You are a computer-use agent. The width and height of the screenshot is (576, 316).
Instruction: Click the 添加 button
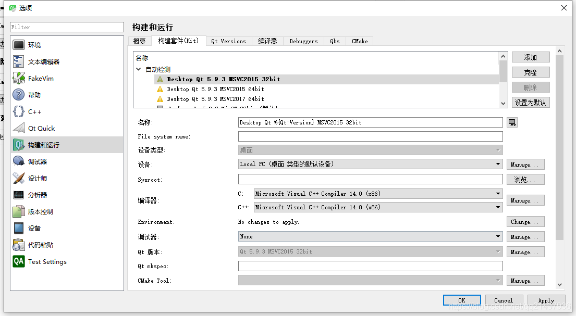click(531, 57)
